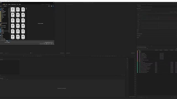Click the help icon in file dialog
The width and height of the screenshot is (177, 99).
tap(53, 6)
